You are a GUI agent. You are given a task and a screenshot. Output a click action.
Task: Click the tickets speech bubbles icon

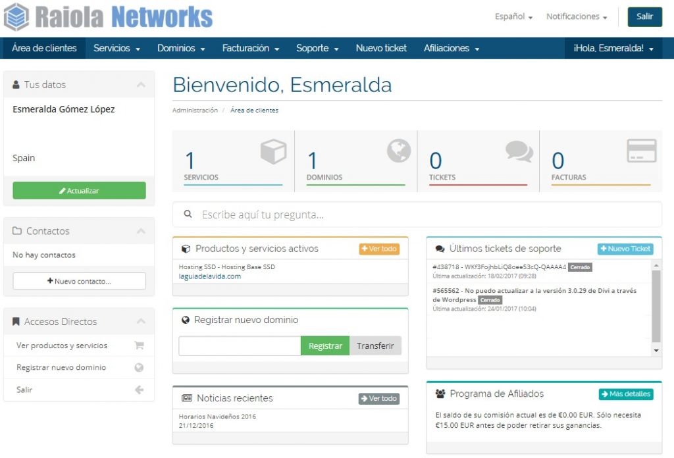coord(519,151)
